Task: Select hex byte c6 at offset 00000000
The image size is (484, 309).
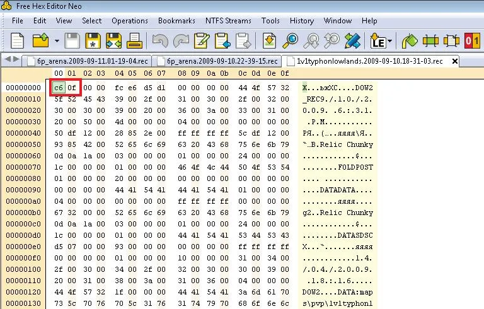Action: [x=59, y=87]
